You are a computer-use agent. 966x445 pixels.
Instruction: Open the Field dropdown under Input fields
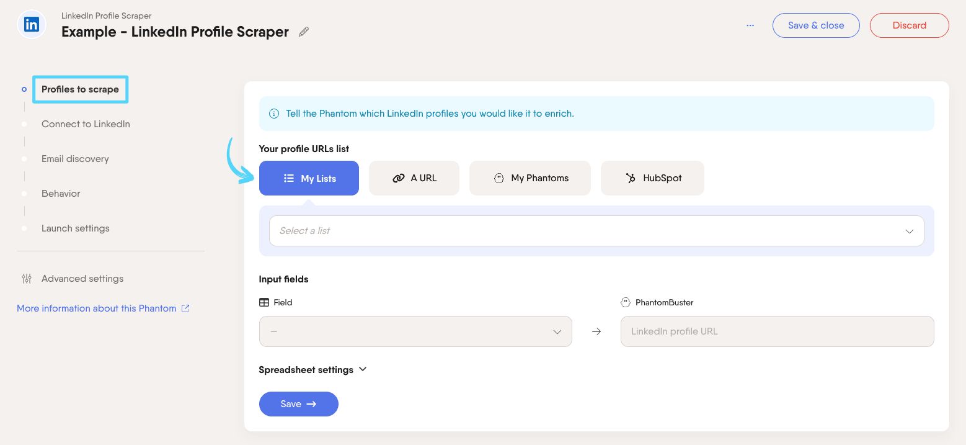click(x=415, y=331)
